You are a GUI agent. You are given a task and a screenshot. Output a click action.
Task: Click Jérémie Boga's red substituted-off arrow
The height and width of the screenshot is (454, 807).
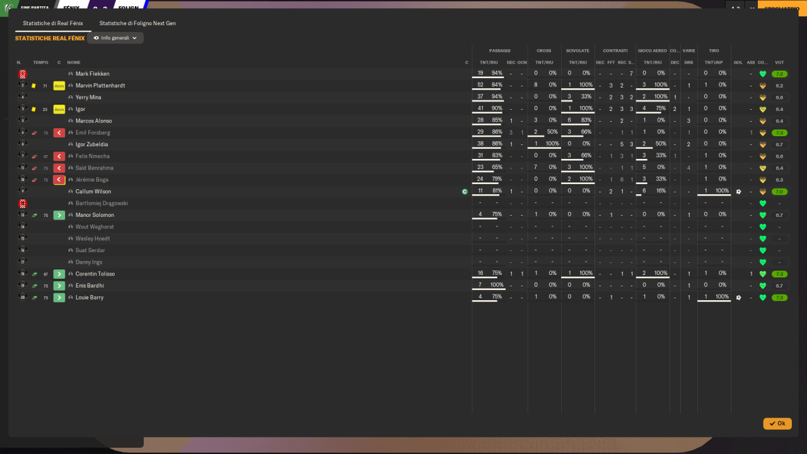tap(59, 180)
